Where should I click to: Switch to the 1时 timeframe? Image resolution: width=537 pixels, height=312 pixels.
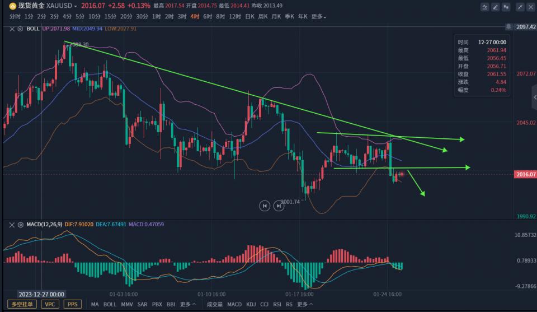pyautogui.click(x=156, y=17)
